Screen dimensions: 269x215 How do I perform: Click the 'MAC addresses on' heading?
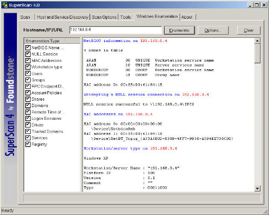[103, 114]
